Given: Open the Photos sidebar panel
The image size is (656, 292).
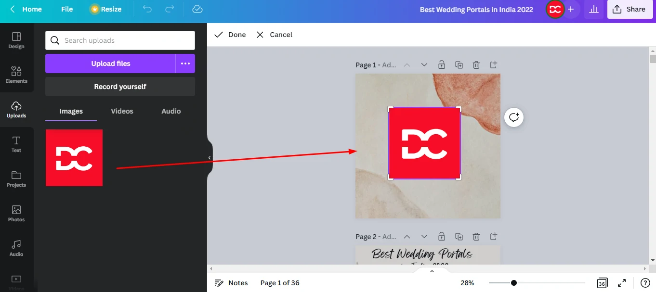Looking at the screenshot, I should pos(16,214).
